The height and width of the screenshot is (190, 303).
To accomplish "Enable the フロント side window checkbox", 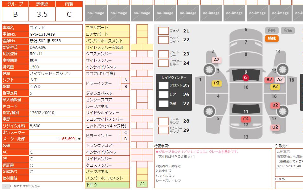I will coord(163,85).
